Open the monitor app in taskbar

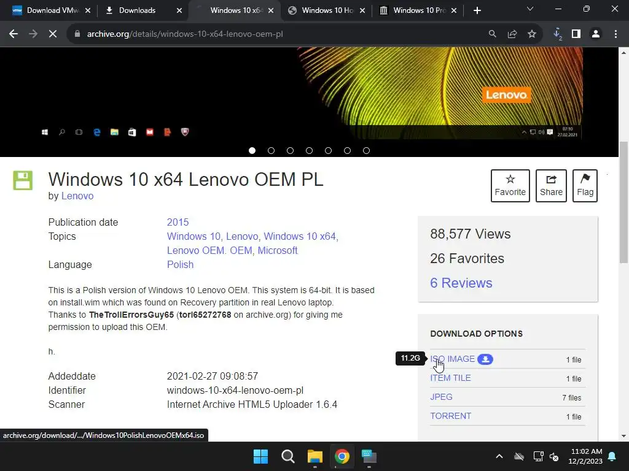[369, 456]
